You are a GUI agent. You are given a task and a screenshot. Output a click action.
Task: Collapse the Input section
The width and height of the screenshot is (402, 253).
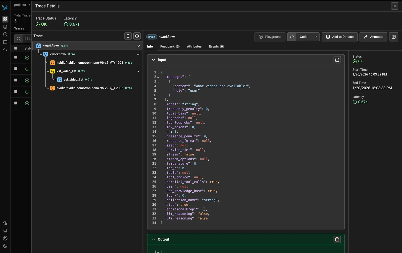[154, 60]
